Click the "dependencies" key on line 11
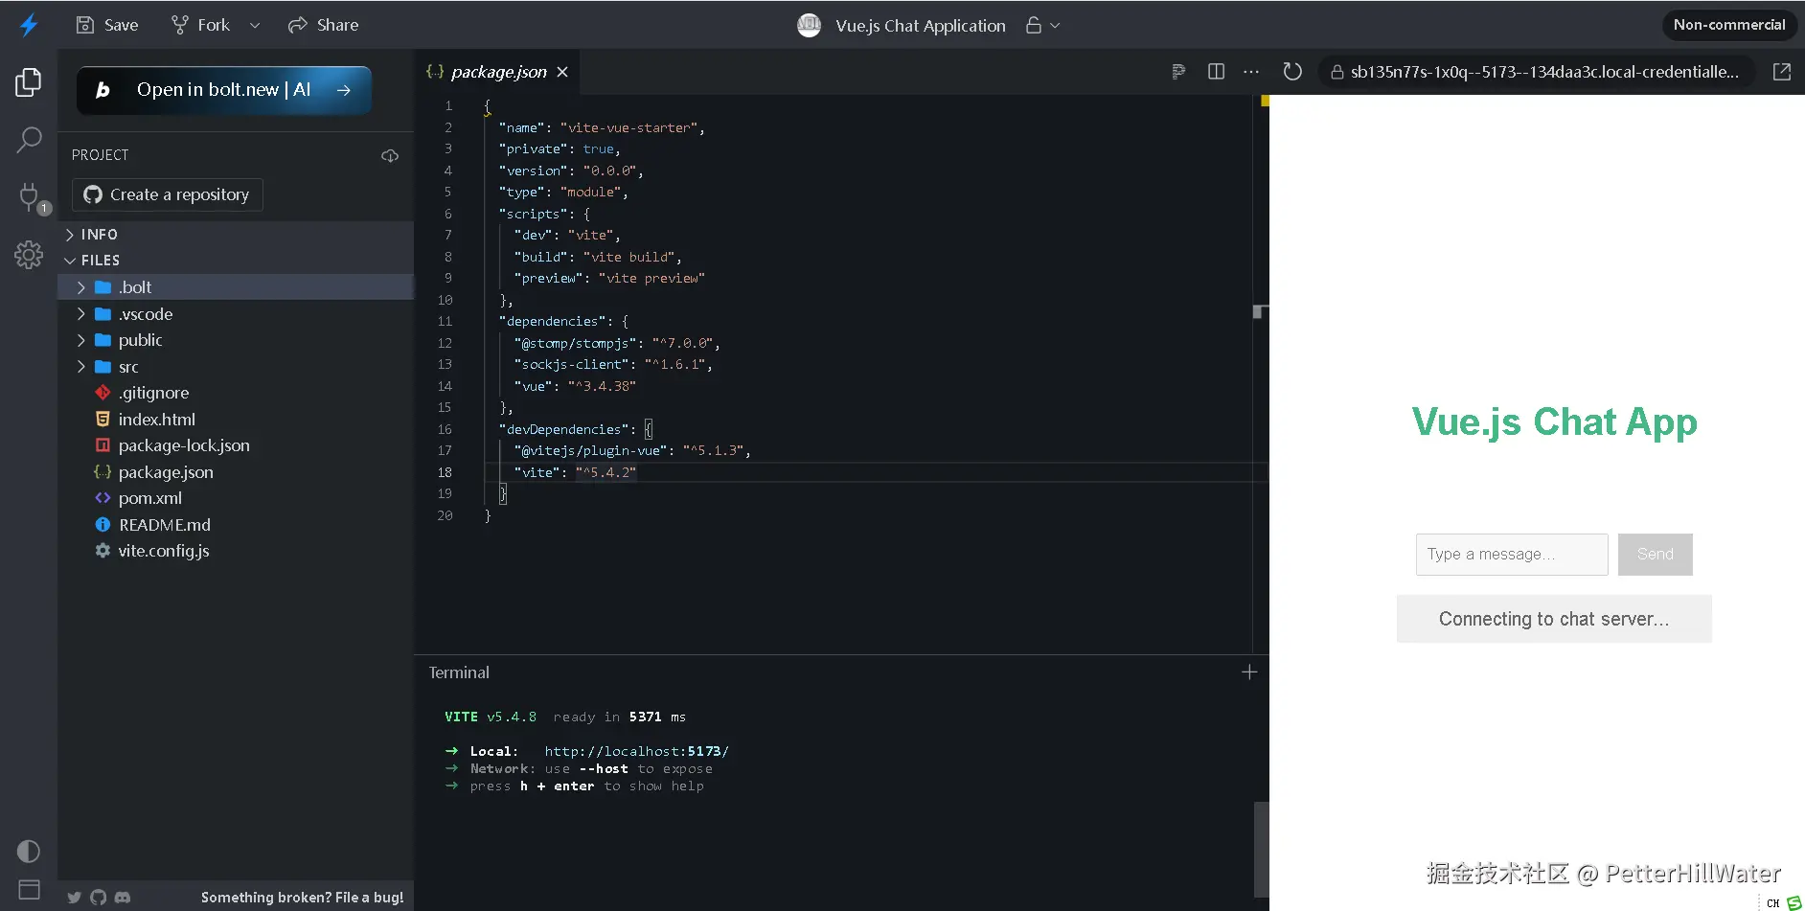Viewport: 1805px width, 911px height. pos(552,321)
